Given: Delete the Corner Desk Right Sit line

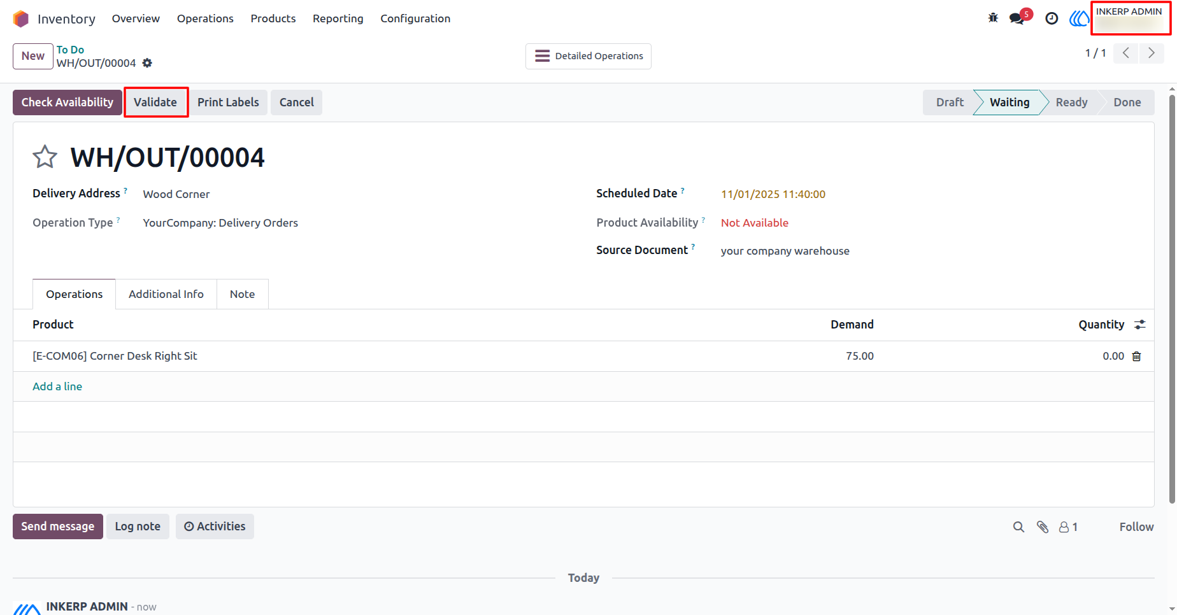Looking at the screenshot, I should (1136, 357).
